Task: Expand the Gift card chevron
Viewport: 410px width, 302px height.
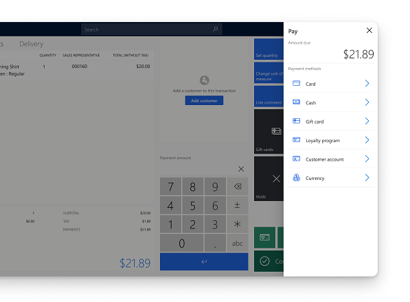Action: pyautogui.click(x=367, y=121)
